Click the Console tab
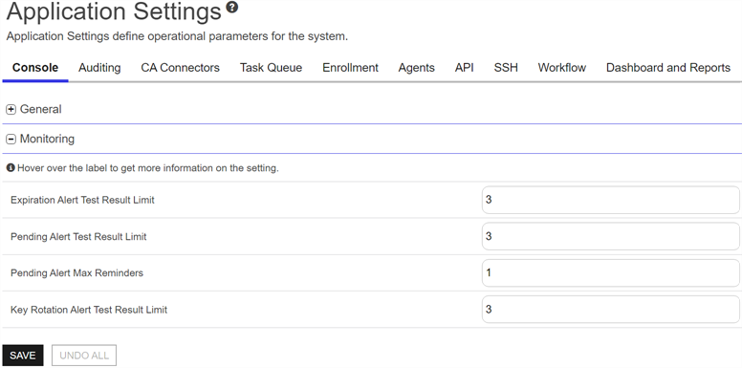The width and height of the screenshot is (742, 368). (x=35, y=68)
